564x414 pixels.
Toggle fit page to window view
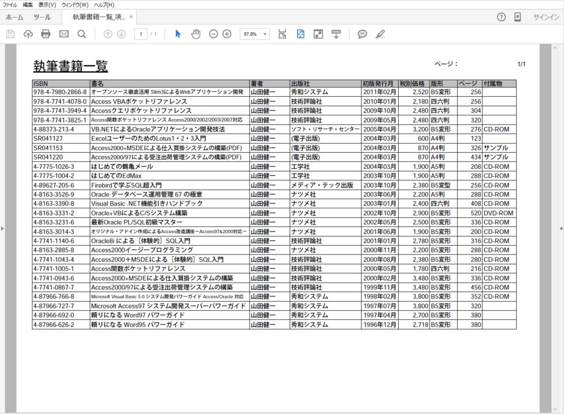point(301,34)
